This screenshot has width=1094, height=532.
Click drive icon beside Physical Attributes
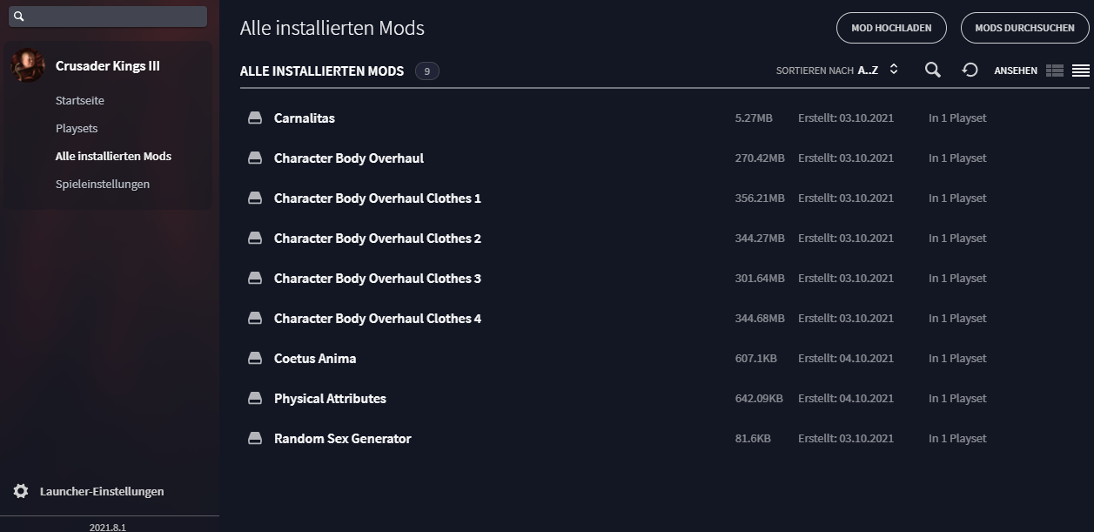click(255, 398)
